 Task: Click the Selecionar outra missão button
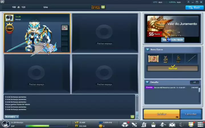[x=173, y=40]
